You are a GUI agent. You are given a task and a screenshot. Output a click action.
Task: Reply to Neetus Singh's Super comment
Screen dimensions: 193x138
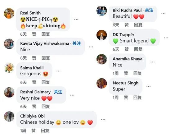(137, 98)
